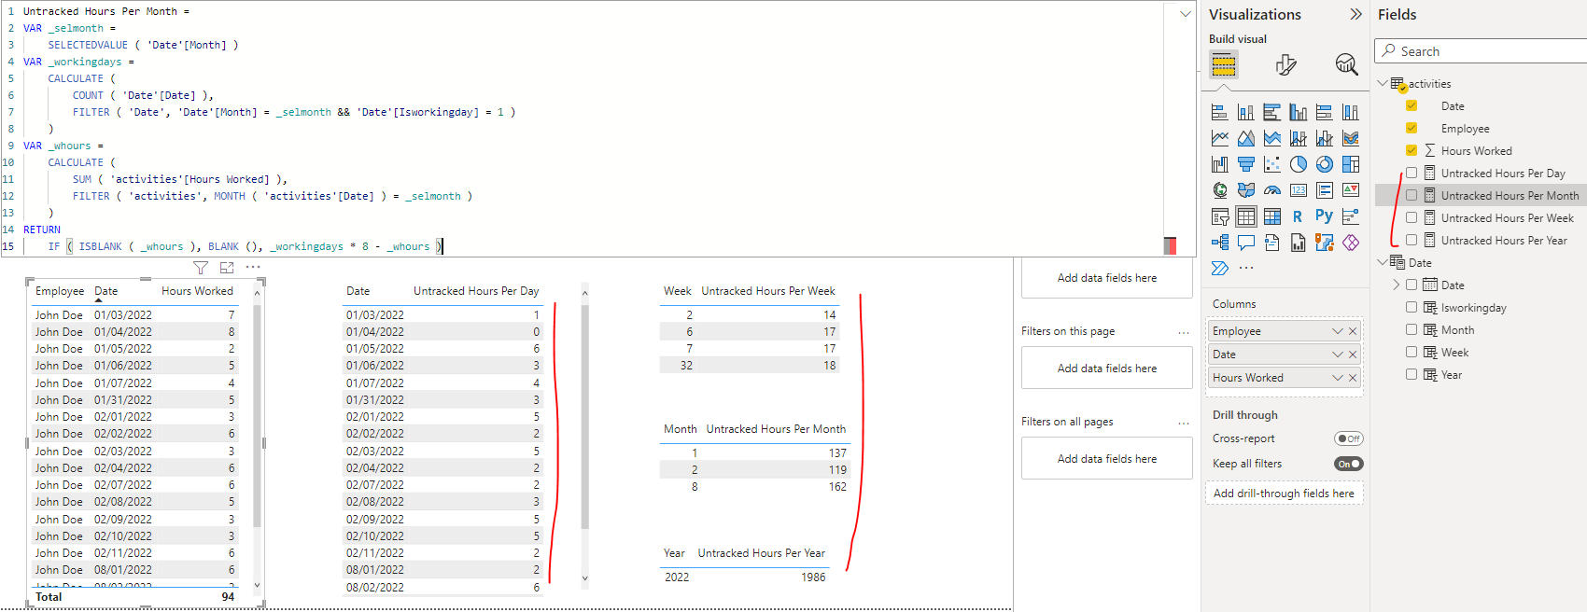Select the Filled map visual
The height and width of the screenshot is (612, 1587).
(x=1245, y=190)
